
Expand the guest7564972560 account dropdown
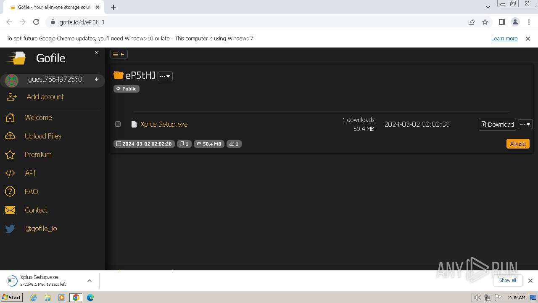(97, 79)
